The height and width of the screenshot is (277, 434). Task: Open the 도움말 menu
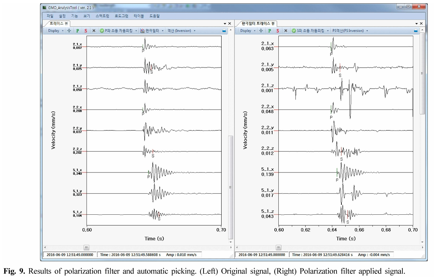point(154,16)
